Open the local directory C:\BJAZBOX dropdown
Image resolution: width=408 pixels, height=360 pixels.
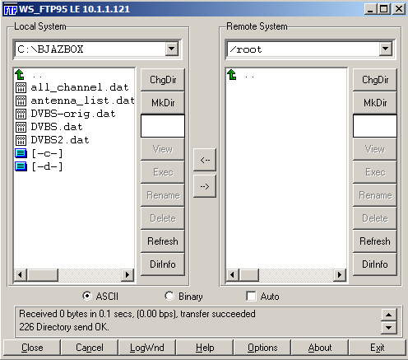pyautogui.click(x=172, y=49)
